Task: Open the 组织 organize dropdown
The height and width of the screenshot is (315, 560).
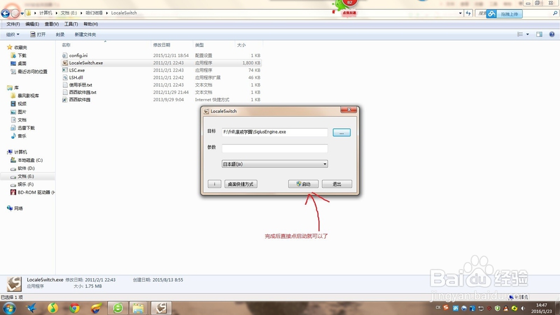Action: [x=12, y=35]
